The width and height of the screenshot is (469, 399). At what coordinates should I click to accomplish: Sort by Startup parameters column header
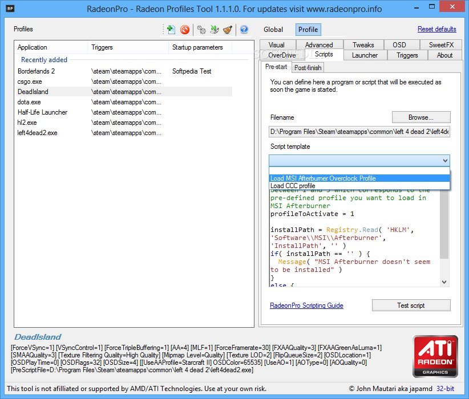click(200, 47)
